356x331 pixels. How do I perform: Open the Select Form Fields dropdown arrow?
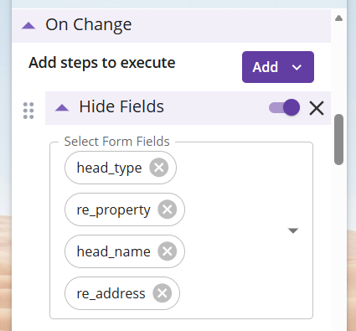tap(293, 230)
